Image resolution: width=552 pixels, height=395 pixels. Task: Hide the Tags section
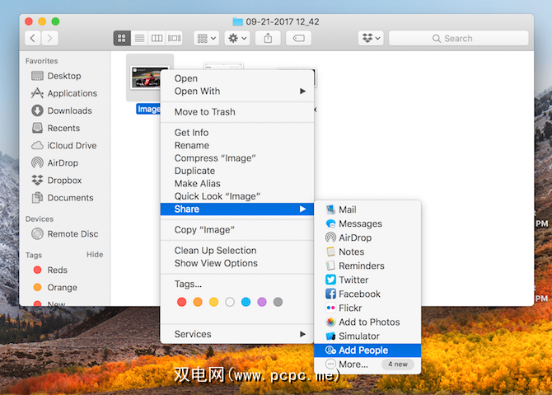click(95, 255)
